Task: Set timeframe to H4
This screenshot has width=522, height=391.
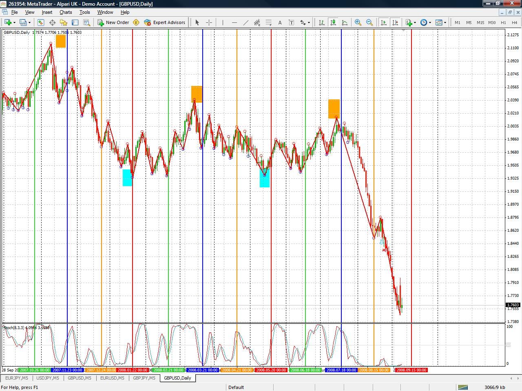Action: click(515, 22)
